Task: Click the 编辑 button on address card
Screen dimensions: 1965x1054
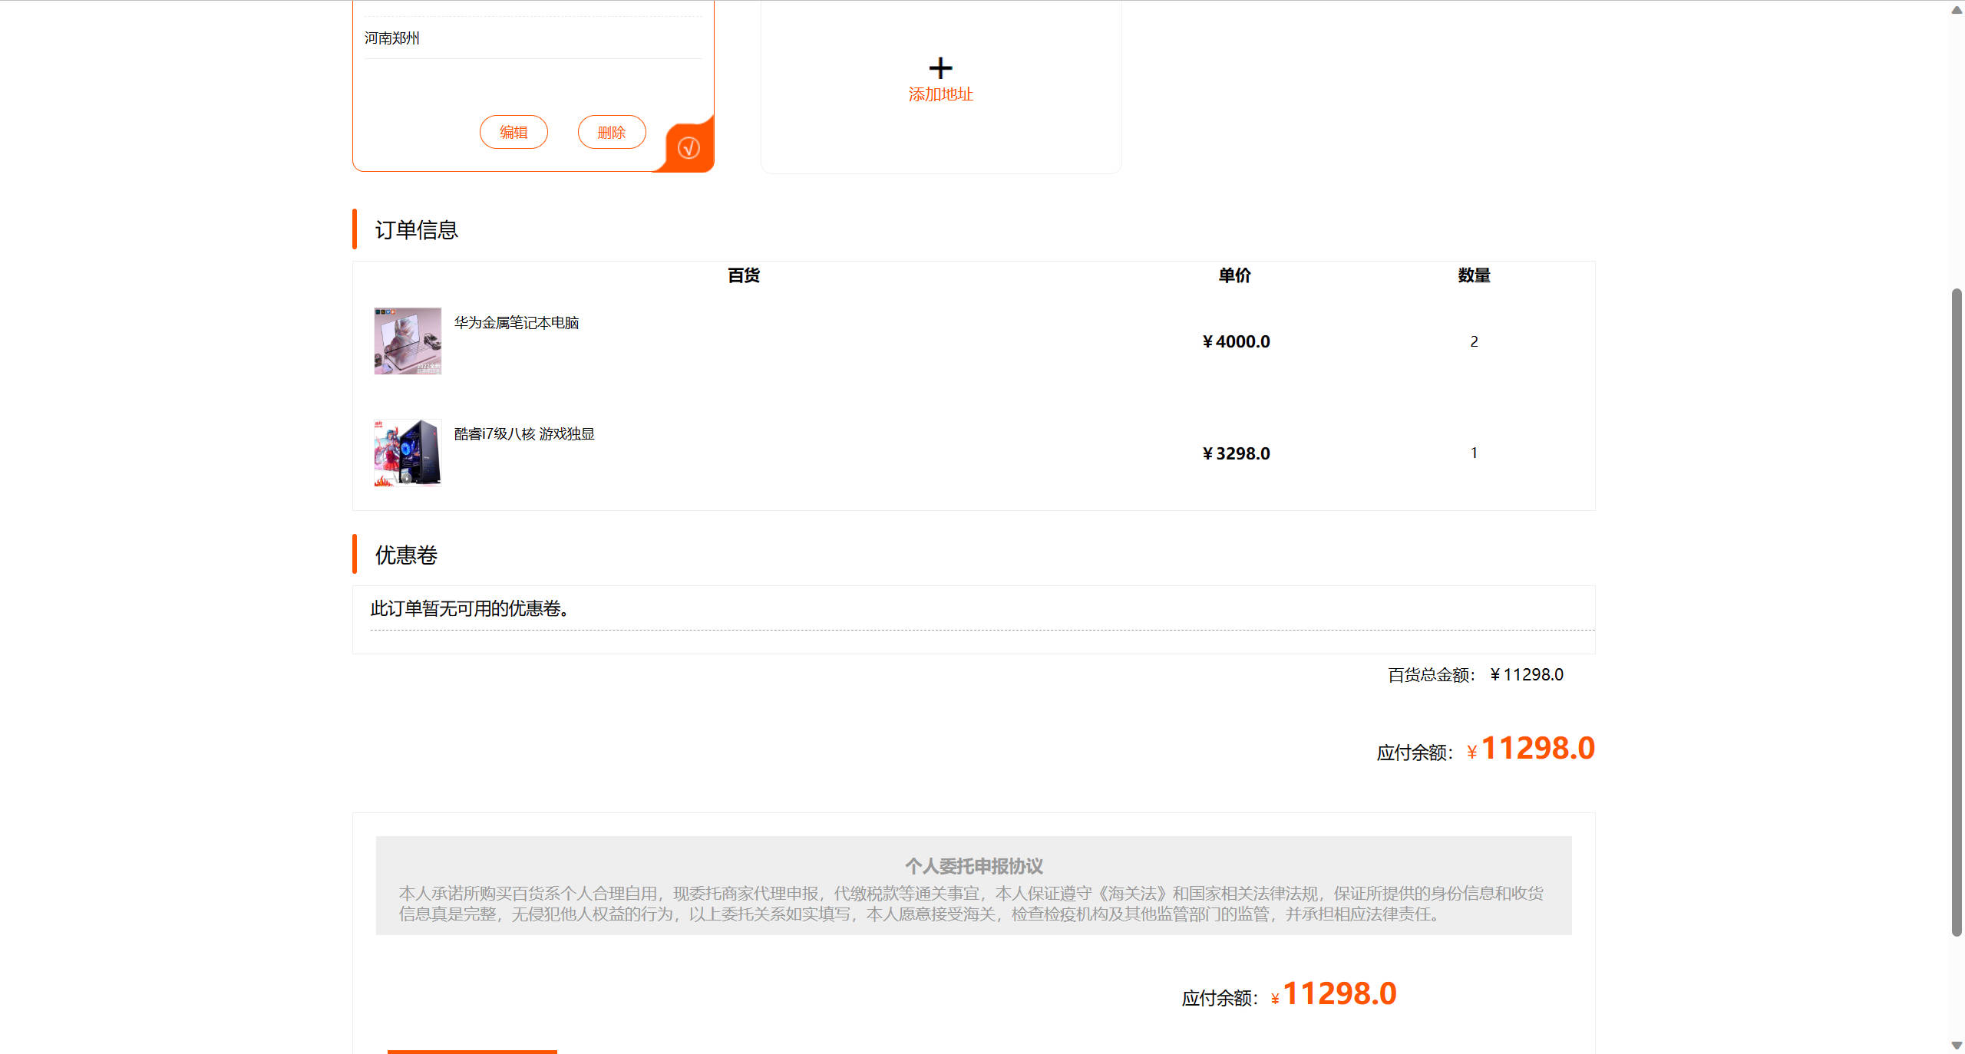Action: (514, 132)
